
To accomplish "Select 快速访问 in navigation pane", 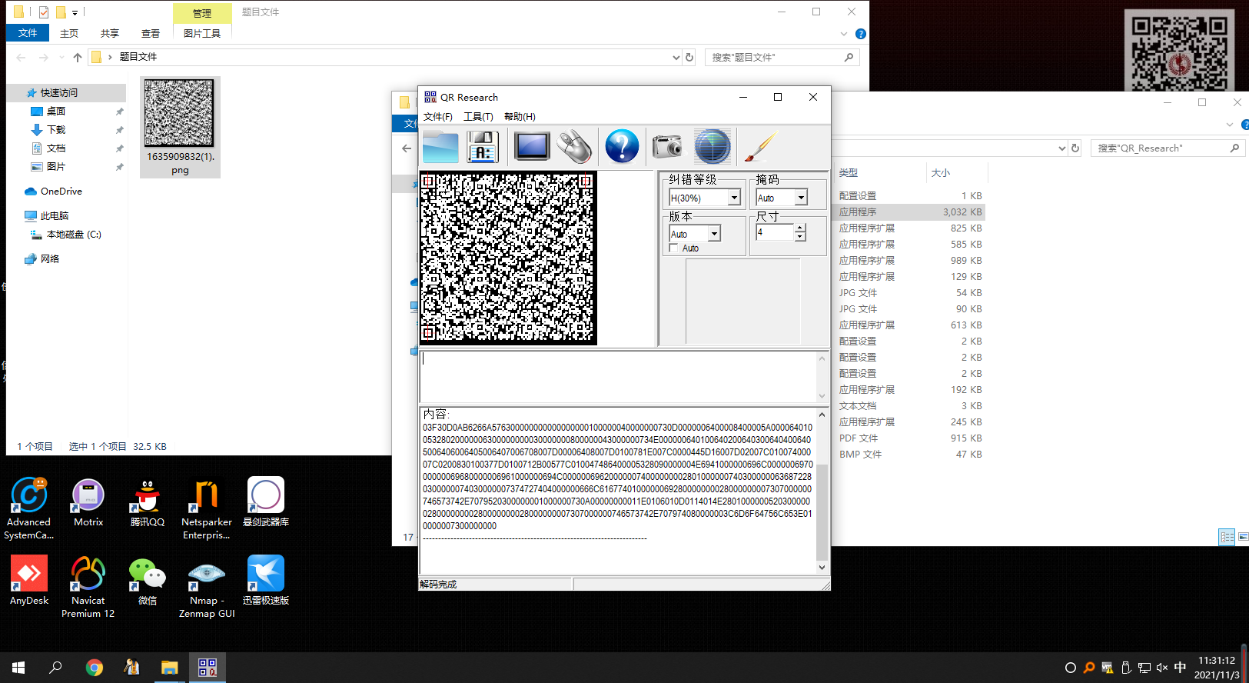I will pyautogui.click(x=59, y=93).
